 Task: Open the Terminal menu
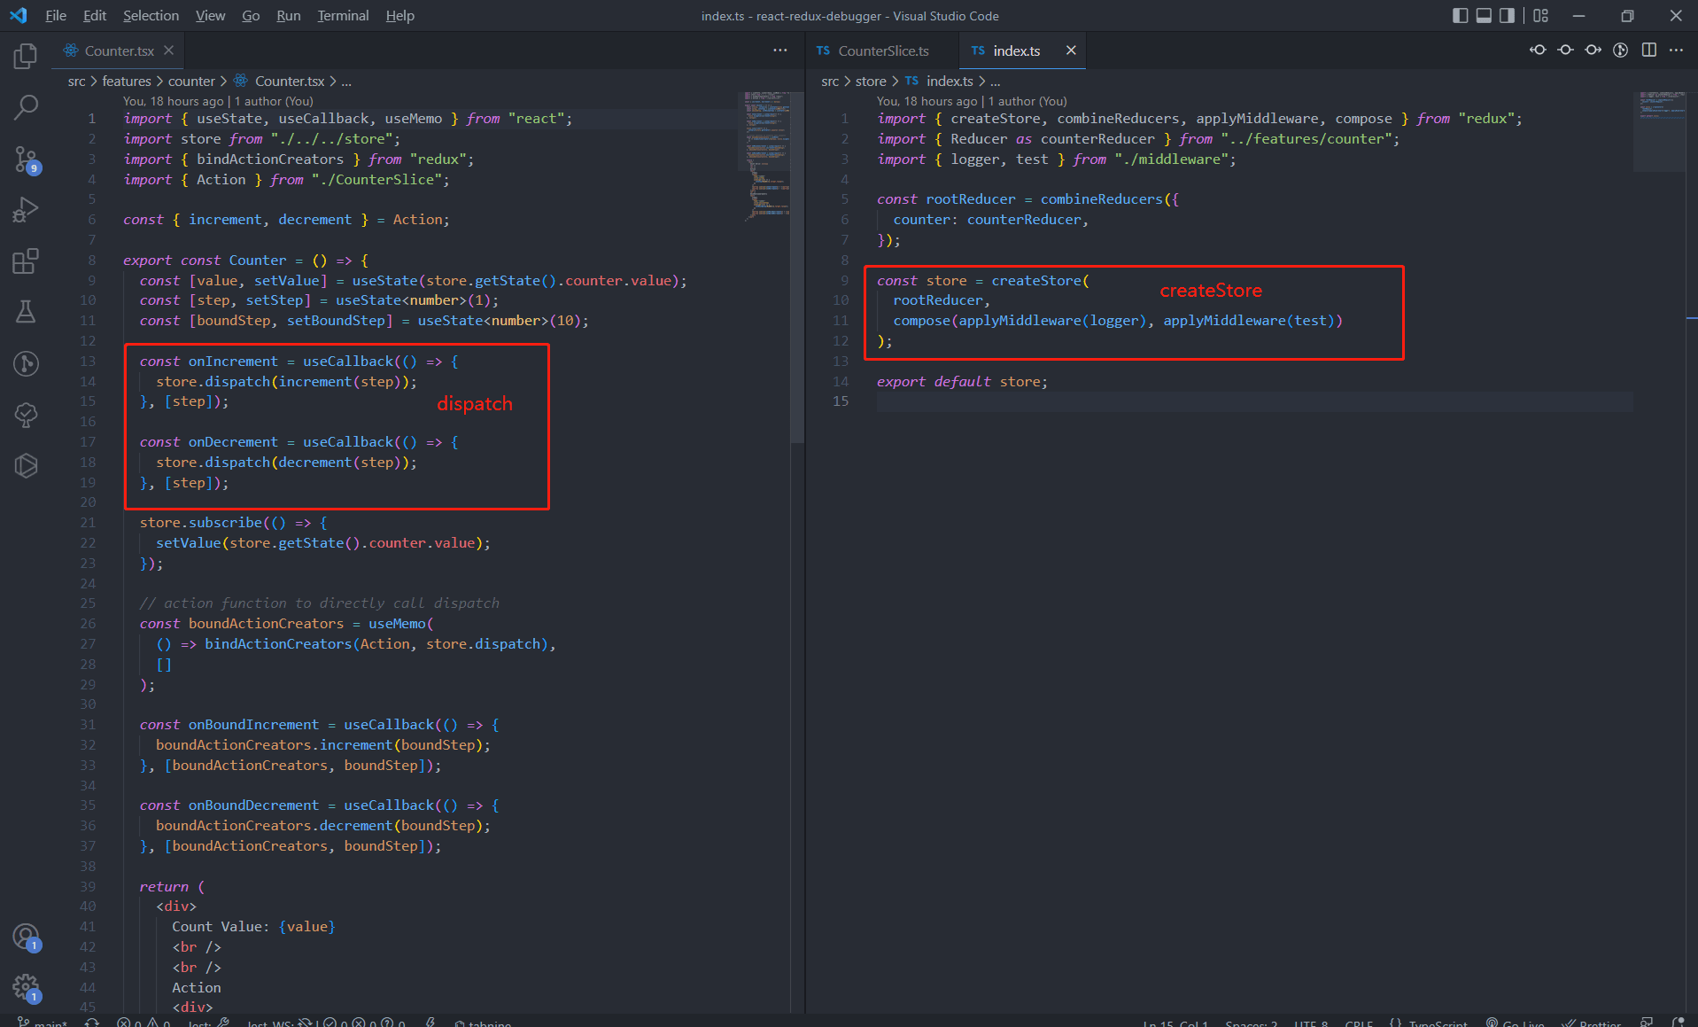343,16
